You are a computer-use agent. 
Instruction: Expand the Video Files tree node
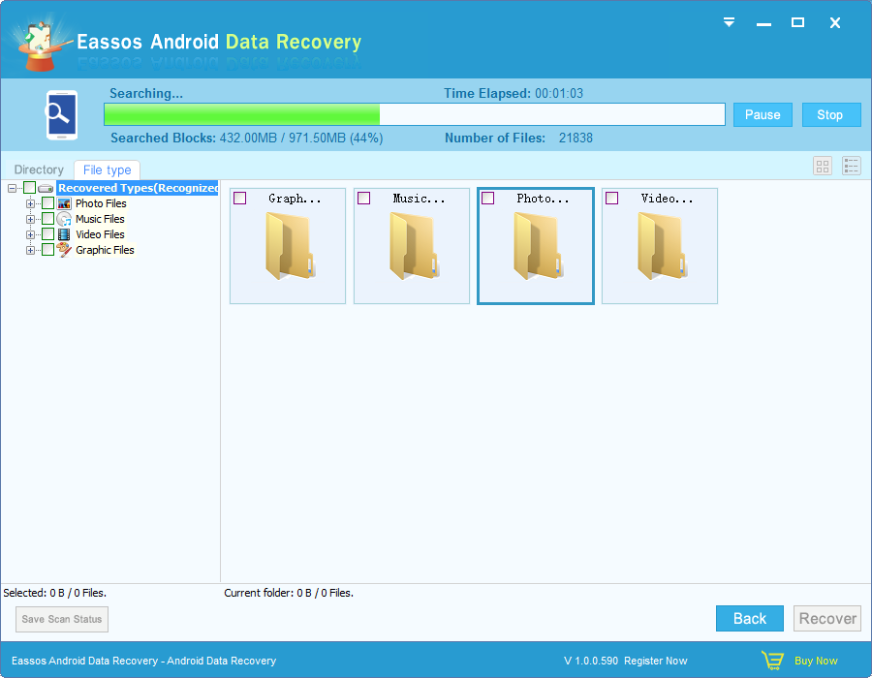point(30,235)
